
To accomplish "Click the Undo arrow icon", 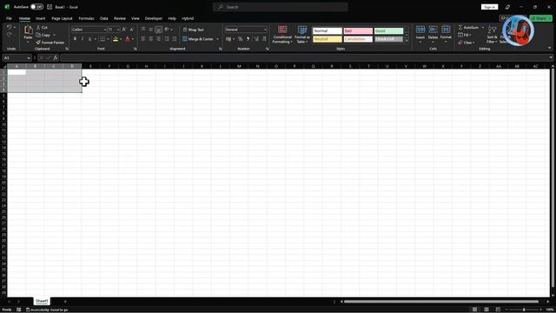I will 10,27.
